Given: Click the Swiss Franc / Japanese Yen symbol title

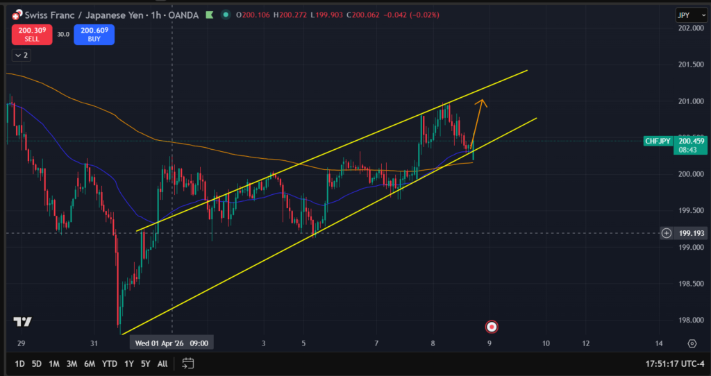Looking at the screenshot, I should 83,15.
